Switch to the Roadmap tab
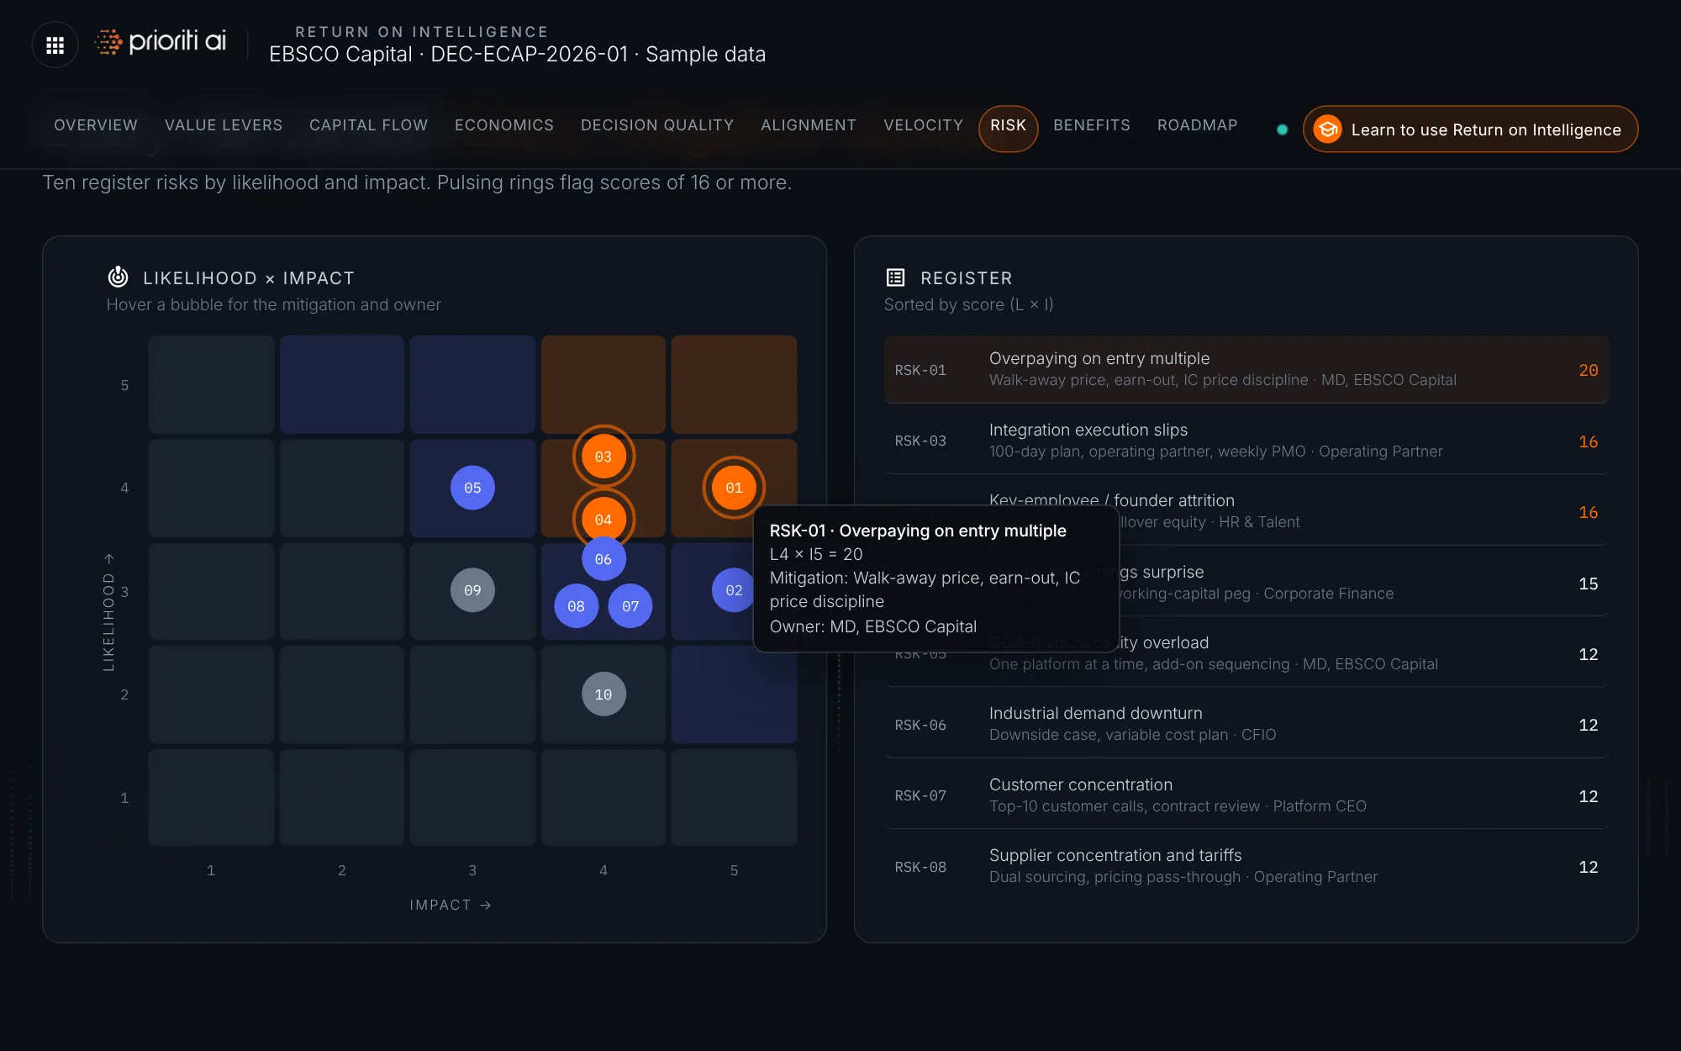The height and width of the screenshot is (1051, 1681). tap(1198, 125)
